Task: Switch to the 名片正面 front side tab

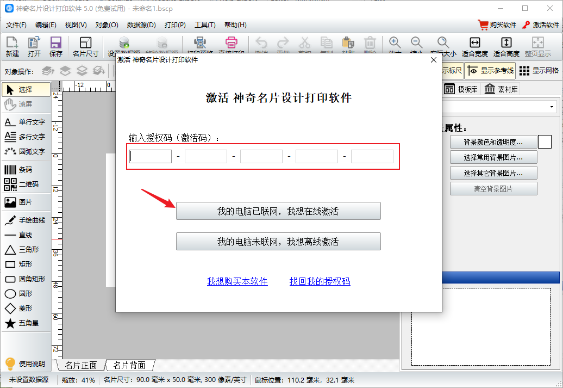Action: pos(81,365)
